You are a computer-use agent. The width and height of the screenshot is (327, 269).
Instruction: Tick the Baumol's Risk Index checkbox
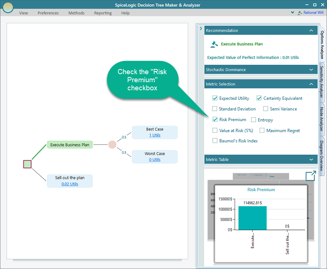[x=215, y=141]
